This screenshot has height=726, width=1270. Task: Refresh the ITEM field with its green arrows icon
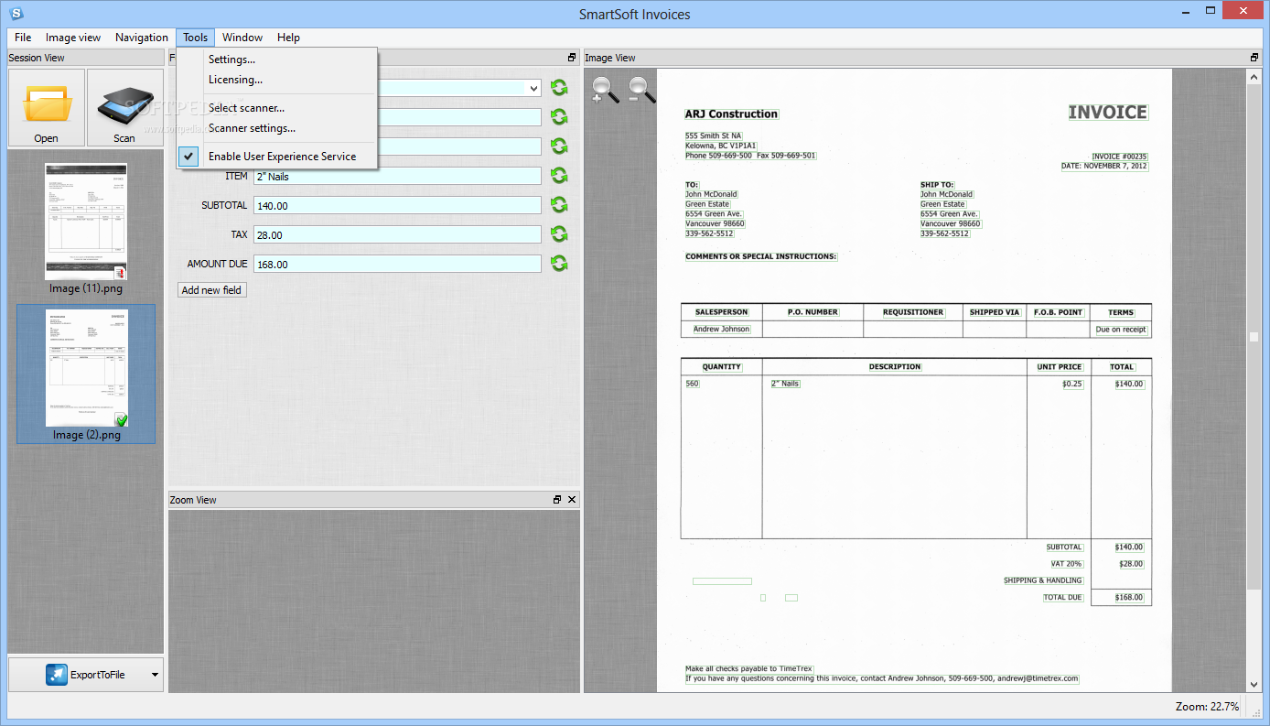click(x=559, y=176)
